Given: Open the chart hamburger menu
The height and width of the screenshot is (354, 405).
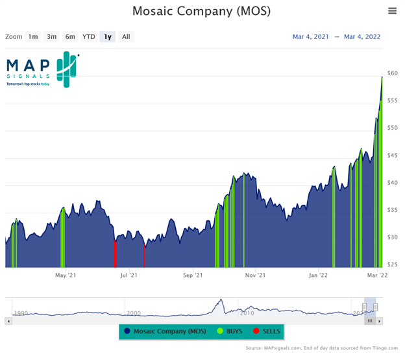Looking at the screenshot, I should pyautogui.click(x=392, y=11).
